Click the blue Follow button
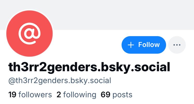Screen dimensions: 194x104 144,45
